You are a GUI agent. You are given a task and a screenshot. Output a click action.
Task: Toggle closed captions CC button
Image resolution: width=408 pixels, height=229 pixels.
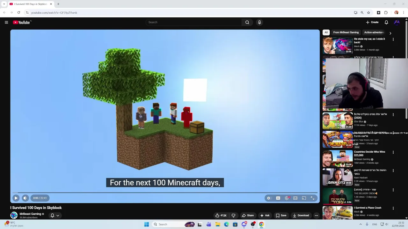278,198
